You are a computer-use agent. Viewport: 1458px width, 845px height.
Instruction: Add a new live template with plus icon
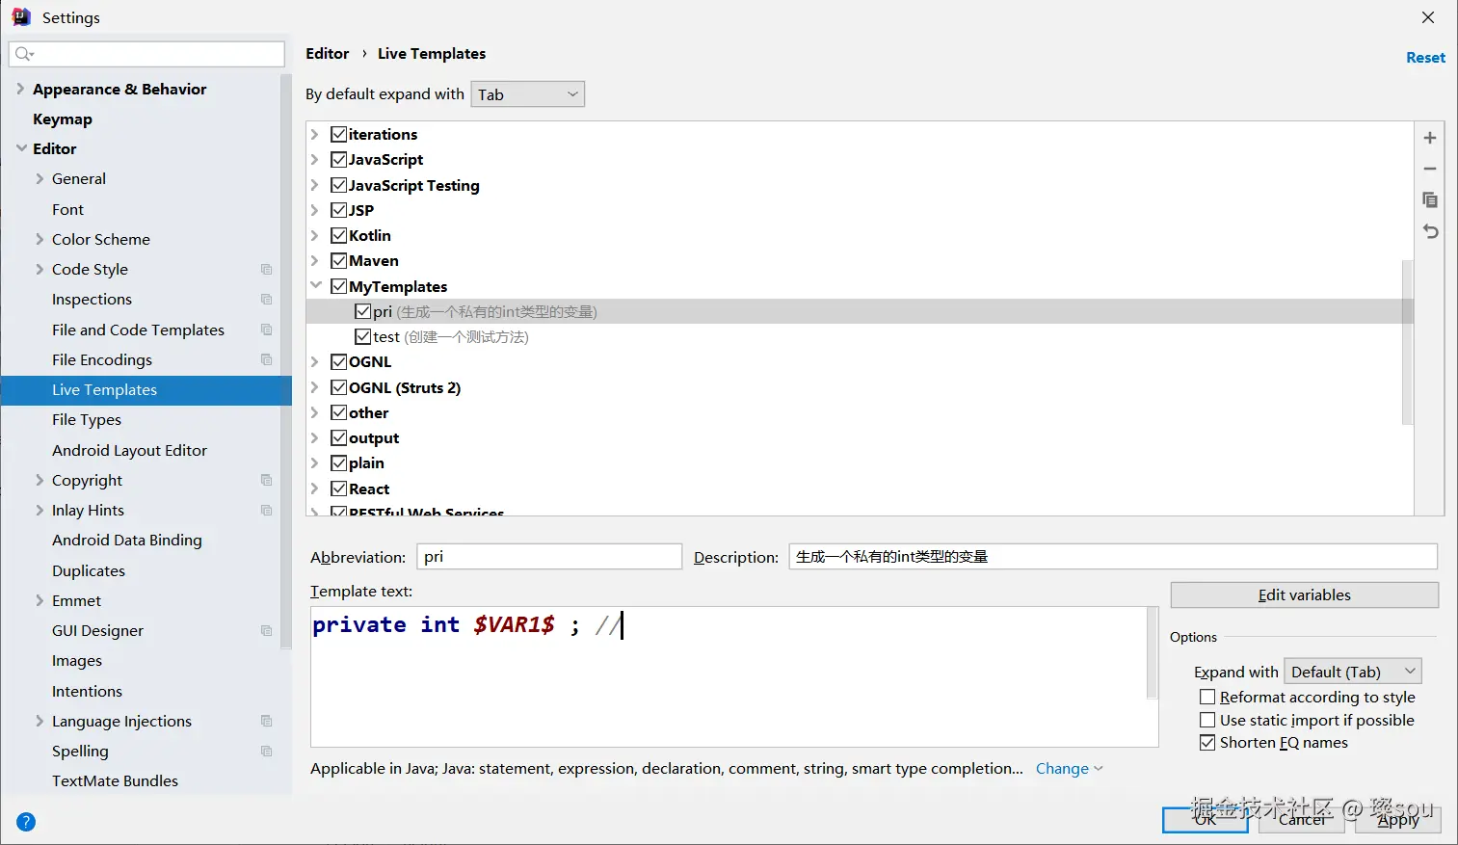[x=1430, y=138]
